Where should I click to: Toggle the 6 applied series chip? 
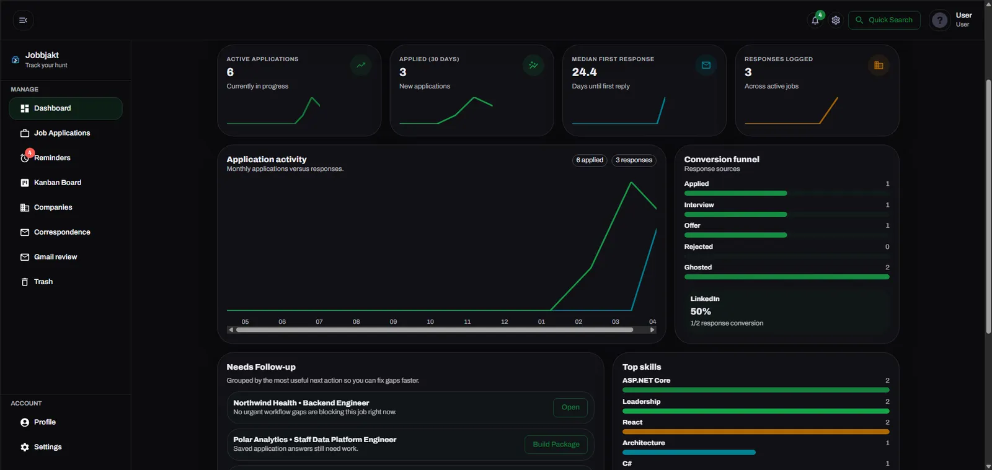pyautogui.click(x=590, y=160)
